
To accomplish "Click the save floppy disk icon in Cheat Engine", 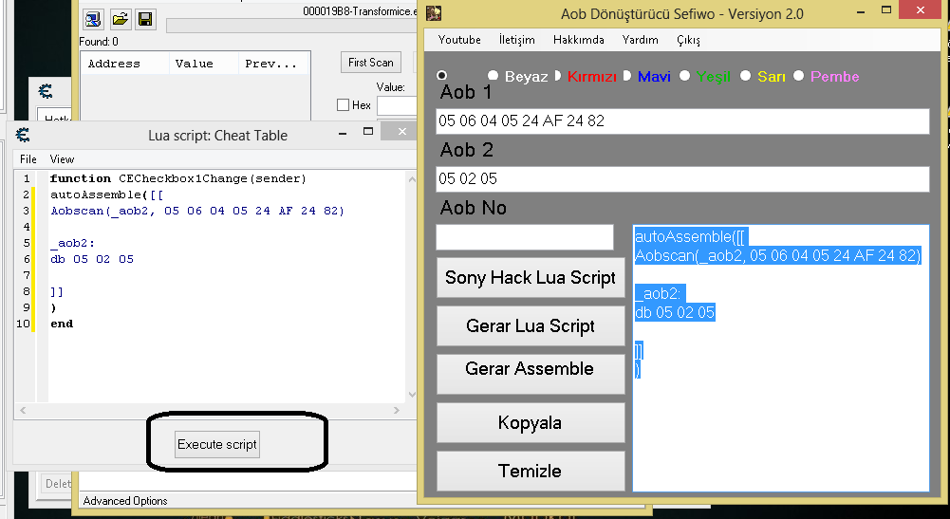I will [x=145, y=19].
